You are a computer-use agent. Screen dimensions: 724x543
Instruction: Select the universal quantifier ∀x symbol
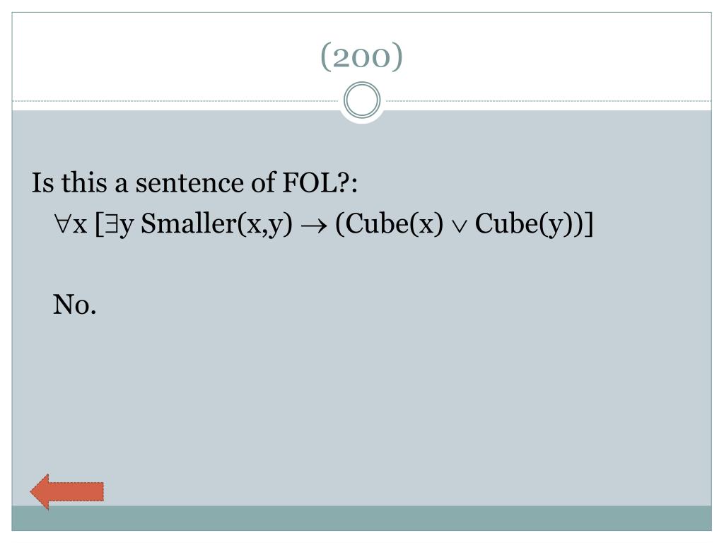coord(71,224)
